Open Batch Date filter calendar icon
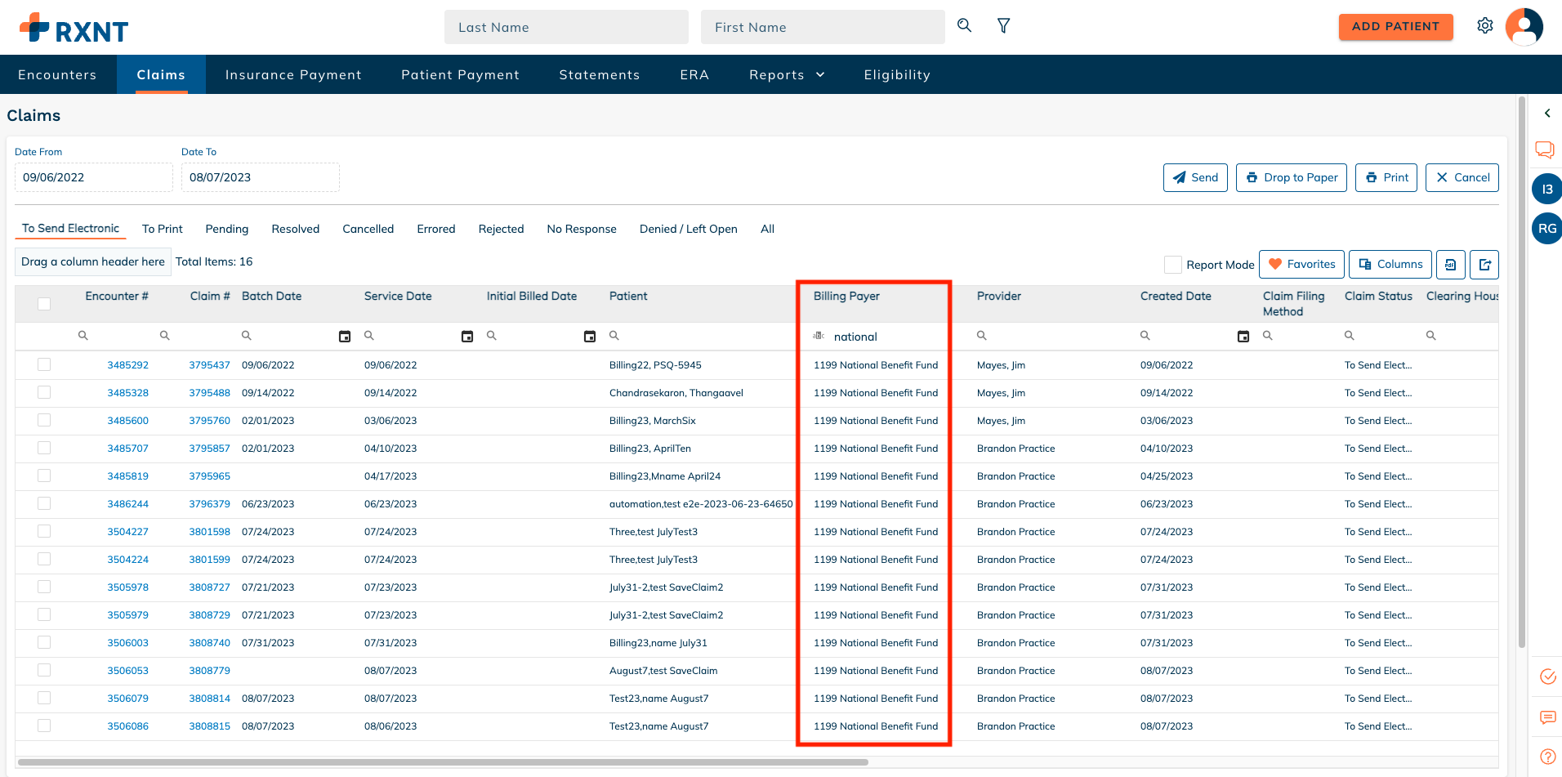Image resolution: width=1562 pixels, height=777 pixels. (x=345, y=337)
